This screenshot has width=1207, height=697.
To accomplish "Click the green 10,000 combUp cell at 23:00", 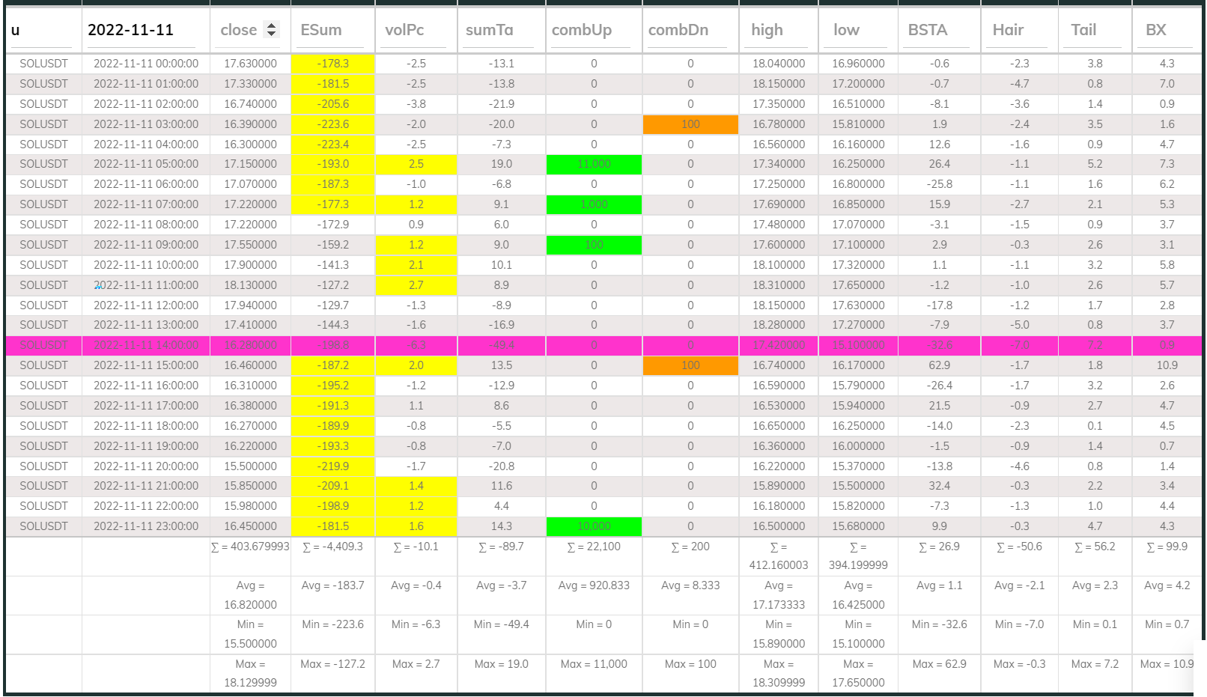I will pos(594,526).
